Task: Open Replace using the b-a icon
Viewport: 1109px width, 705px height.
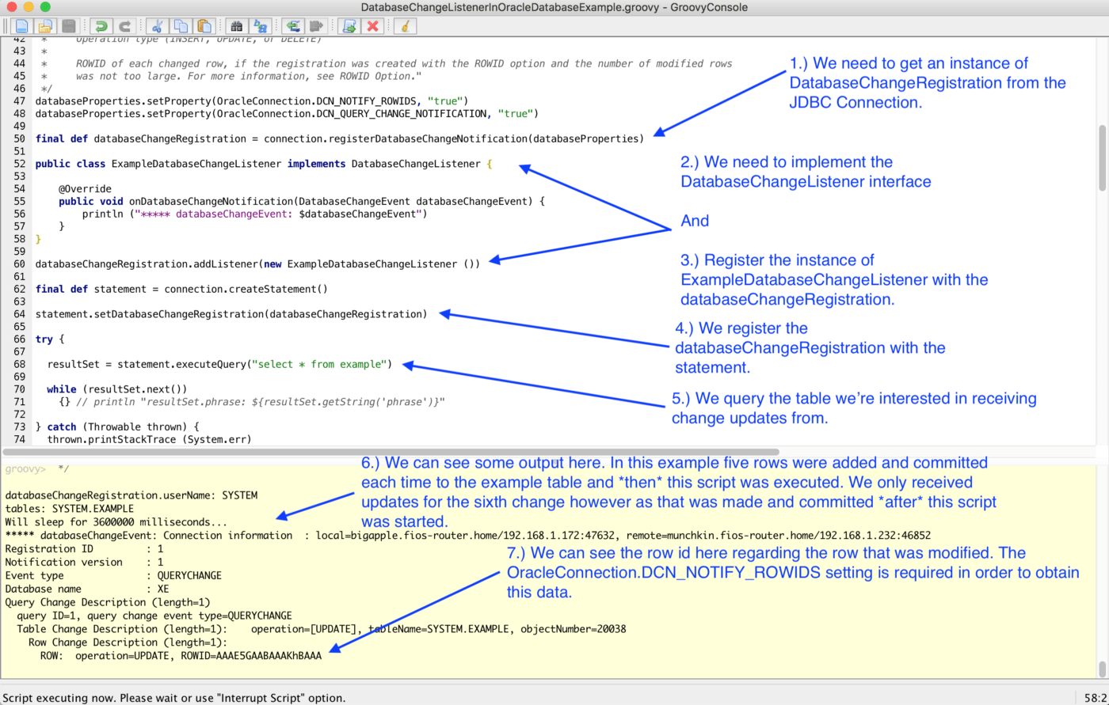Action: click(261, 25)
